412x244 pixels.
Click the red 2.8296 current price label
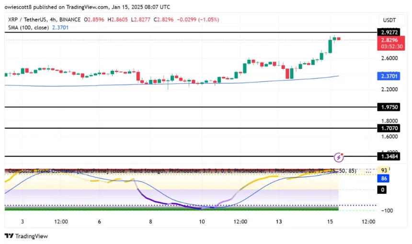pyautogui.click(x=389, y=40)
